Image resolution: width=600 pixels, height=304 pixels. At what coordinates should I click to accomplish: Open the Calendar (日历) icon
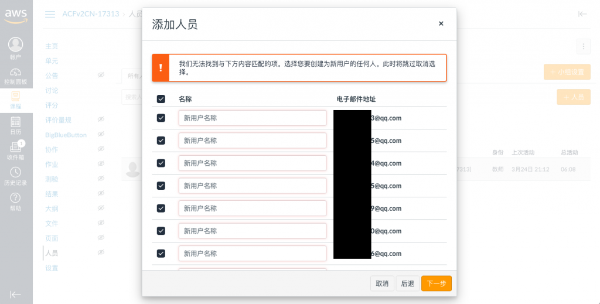pos(15,122)
